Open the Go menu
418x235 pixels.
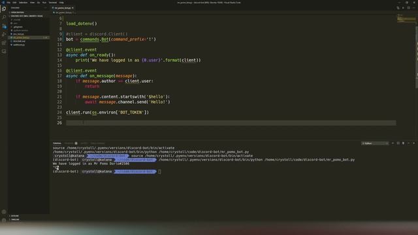click(39, 3)
